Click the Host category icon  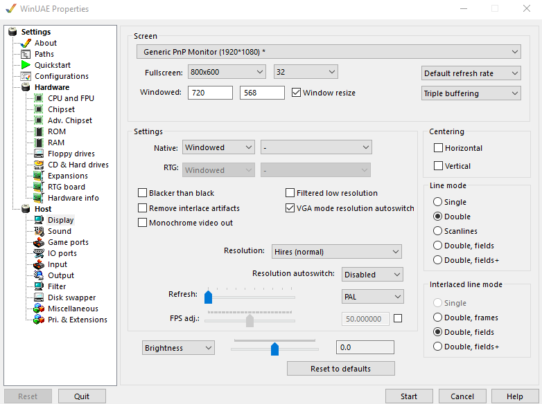(x=26, y=209)
